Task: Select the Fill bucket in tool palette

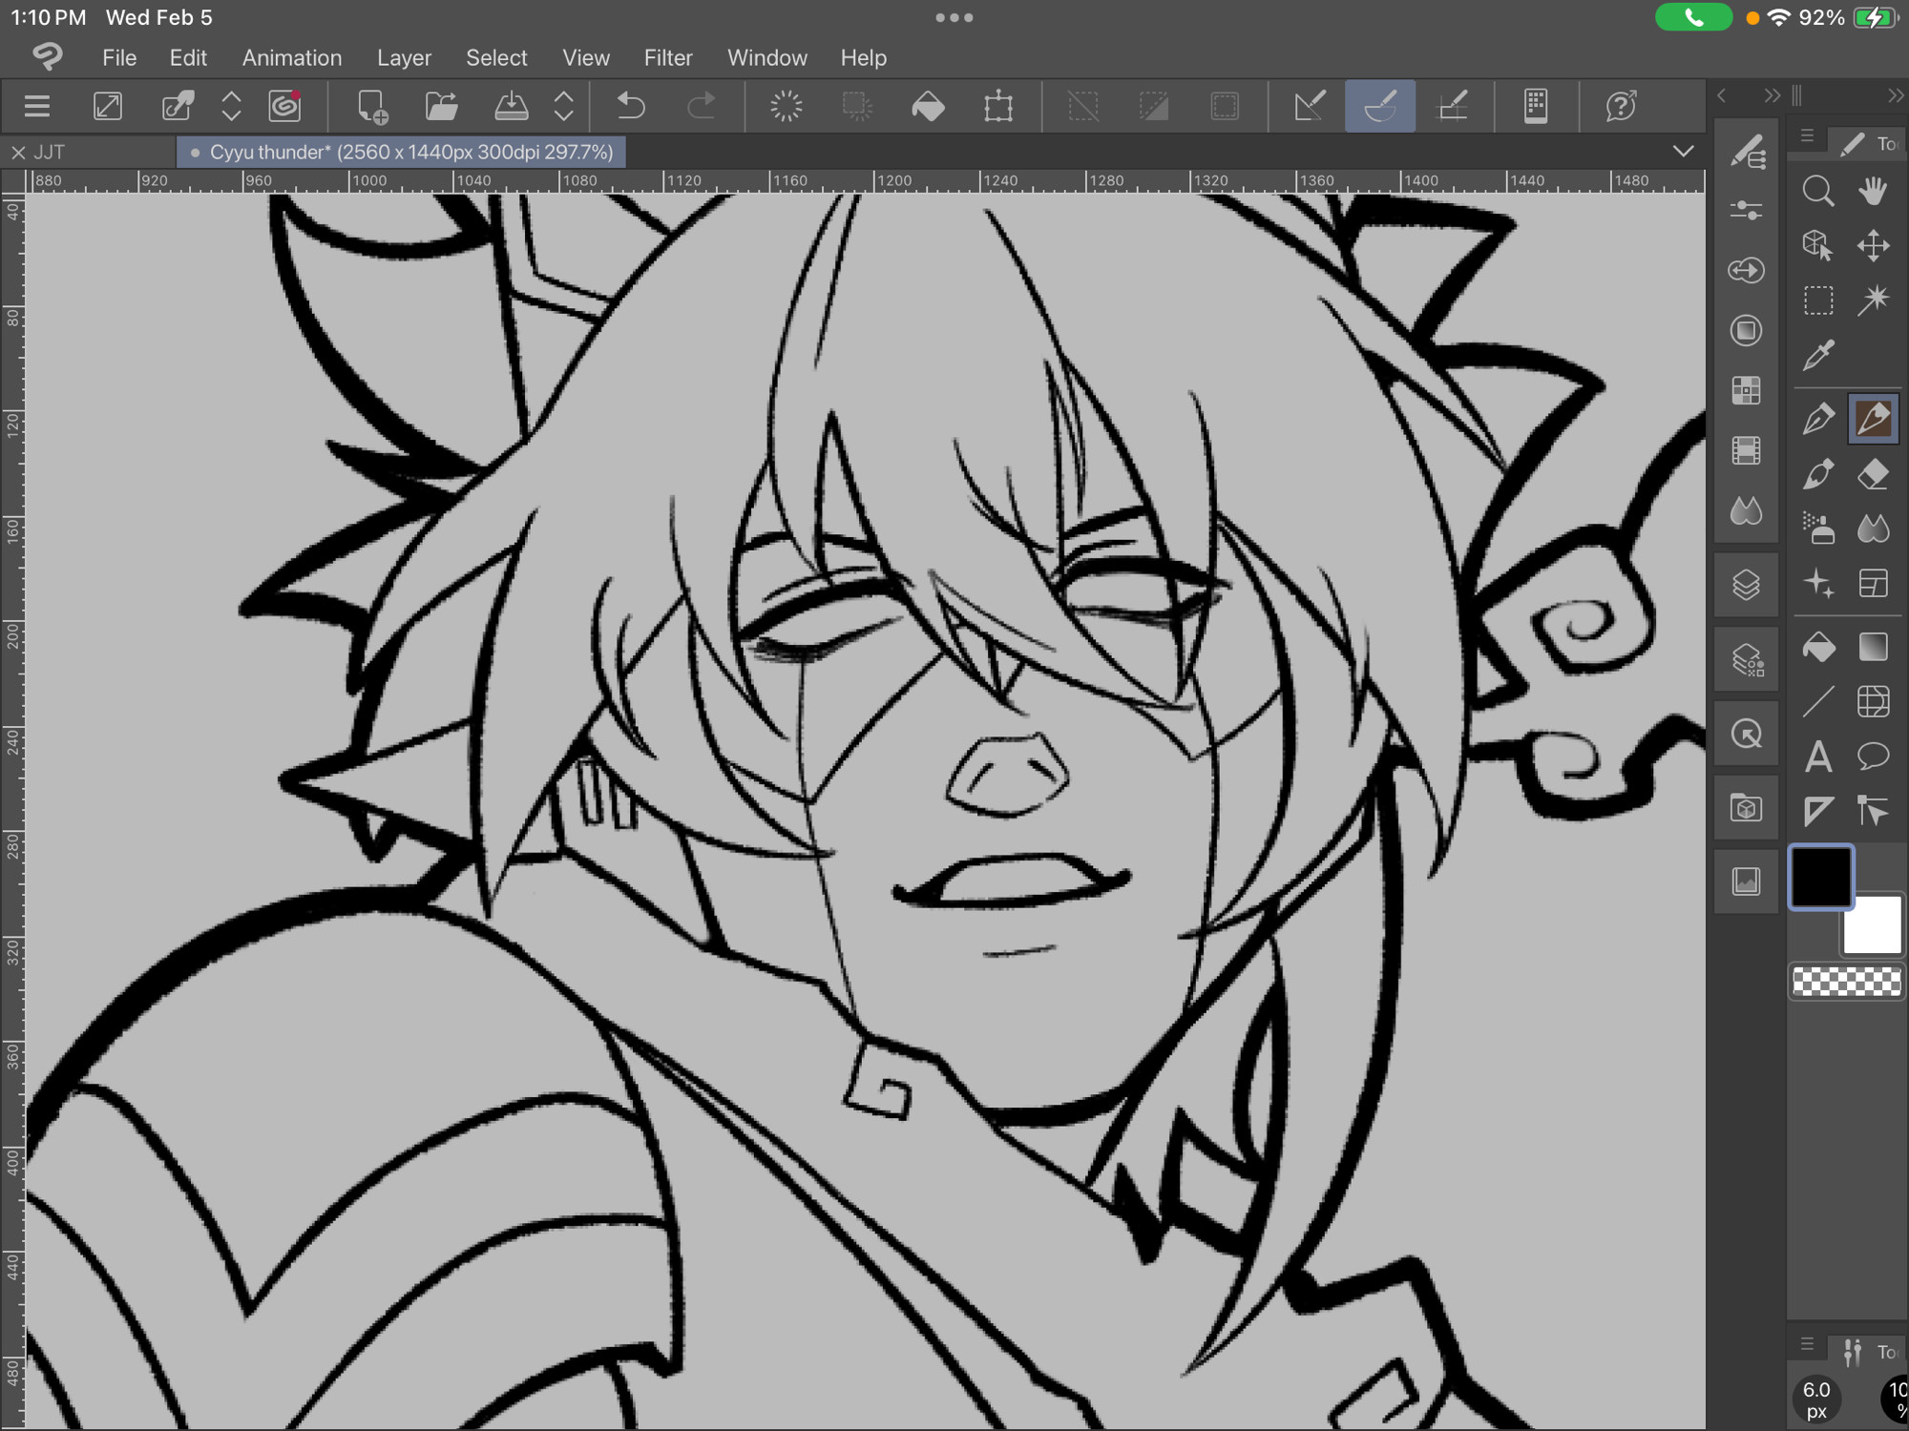Action: (1818, 648)
